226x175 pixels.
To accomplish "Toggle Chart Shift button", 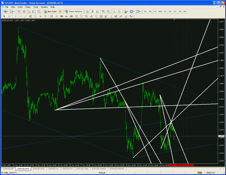I will click(x=119, y=12).
